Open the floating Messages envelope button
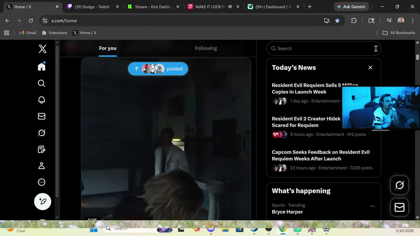This screenshot has height=236, width=420. (x=399, y=207)
